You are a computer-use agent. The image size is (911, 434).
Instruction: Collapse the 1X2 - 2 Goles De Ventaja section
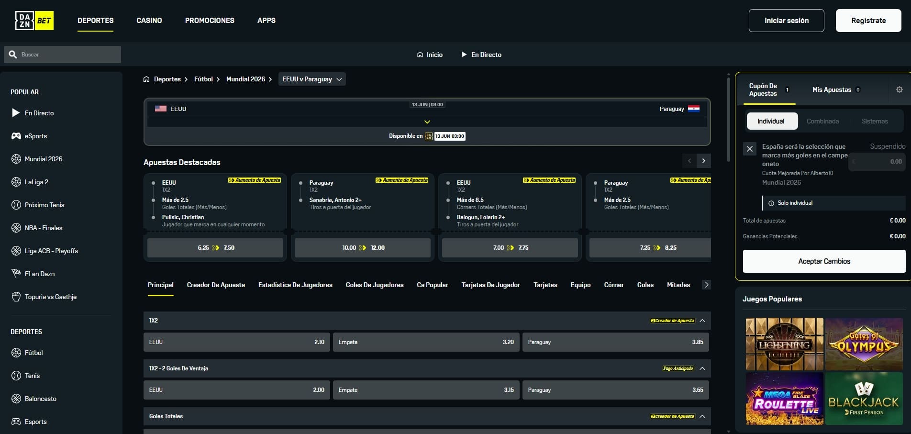tap(702, 368)
